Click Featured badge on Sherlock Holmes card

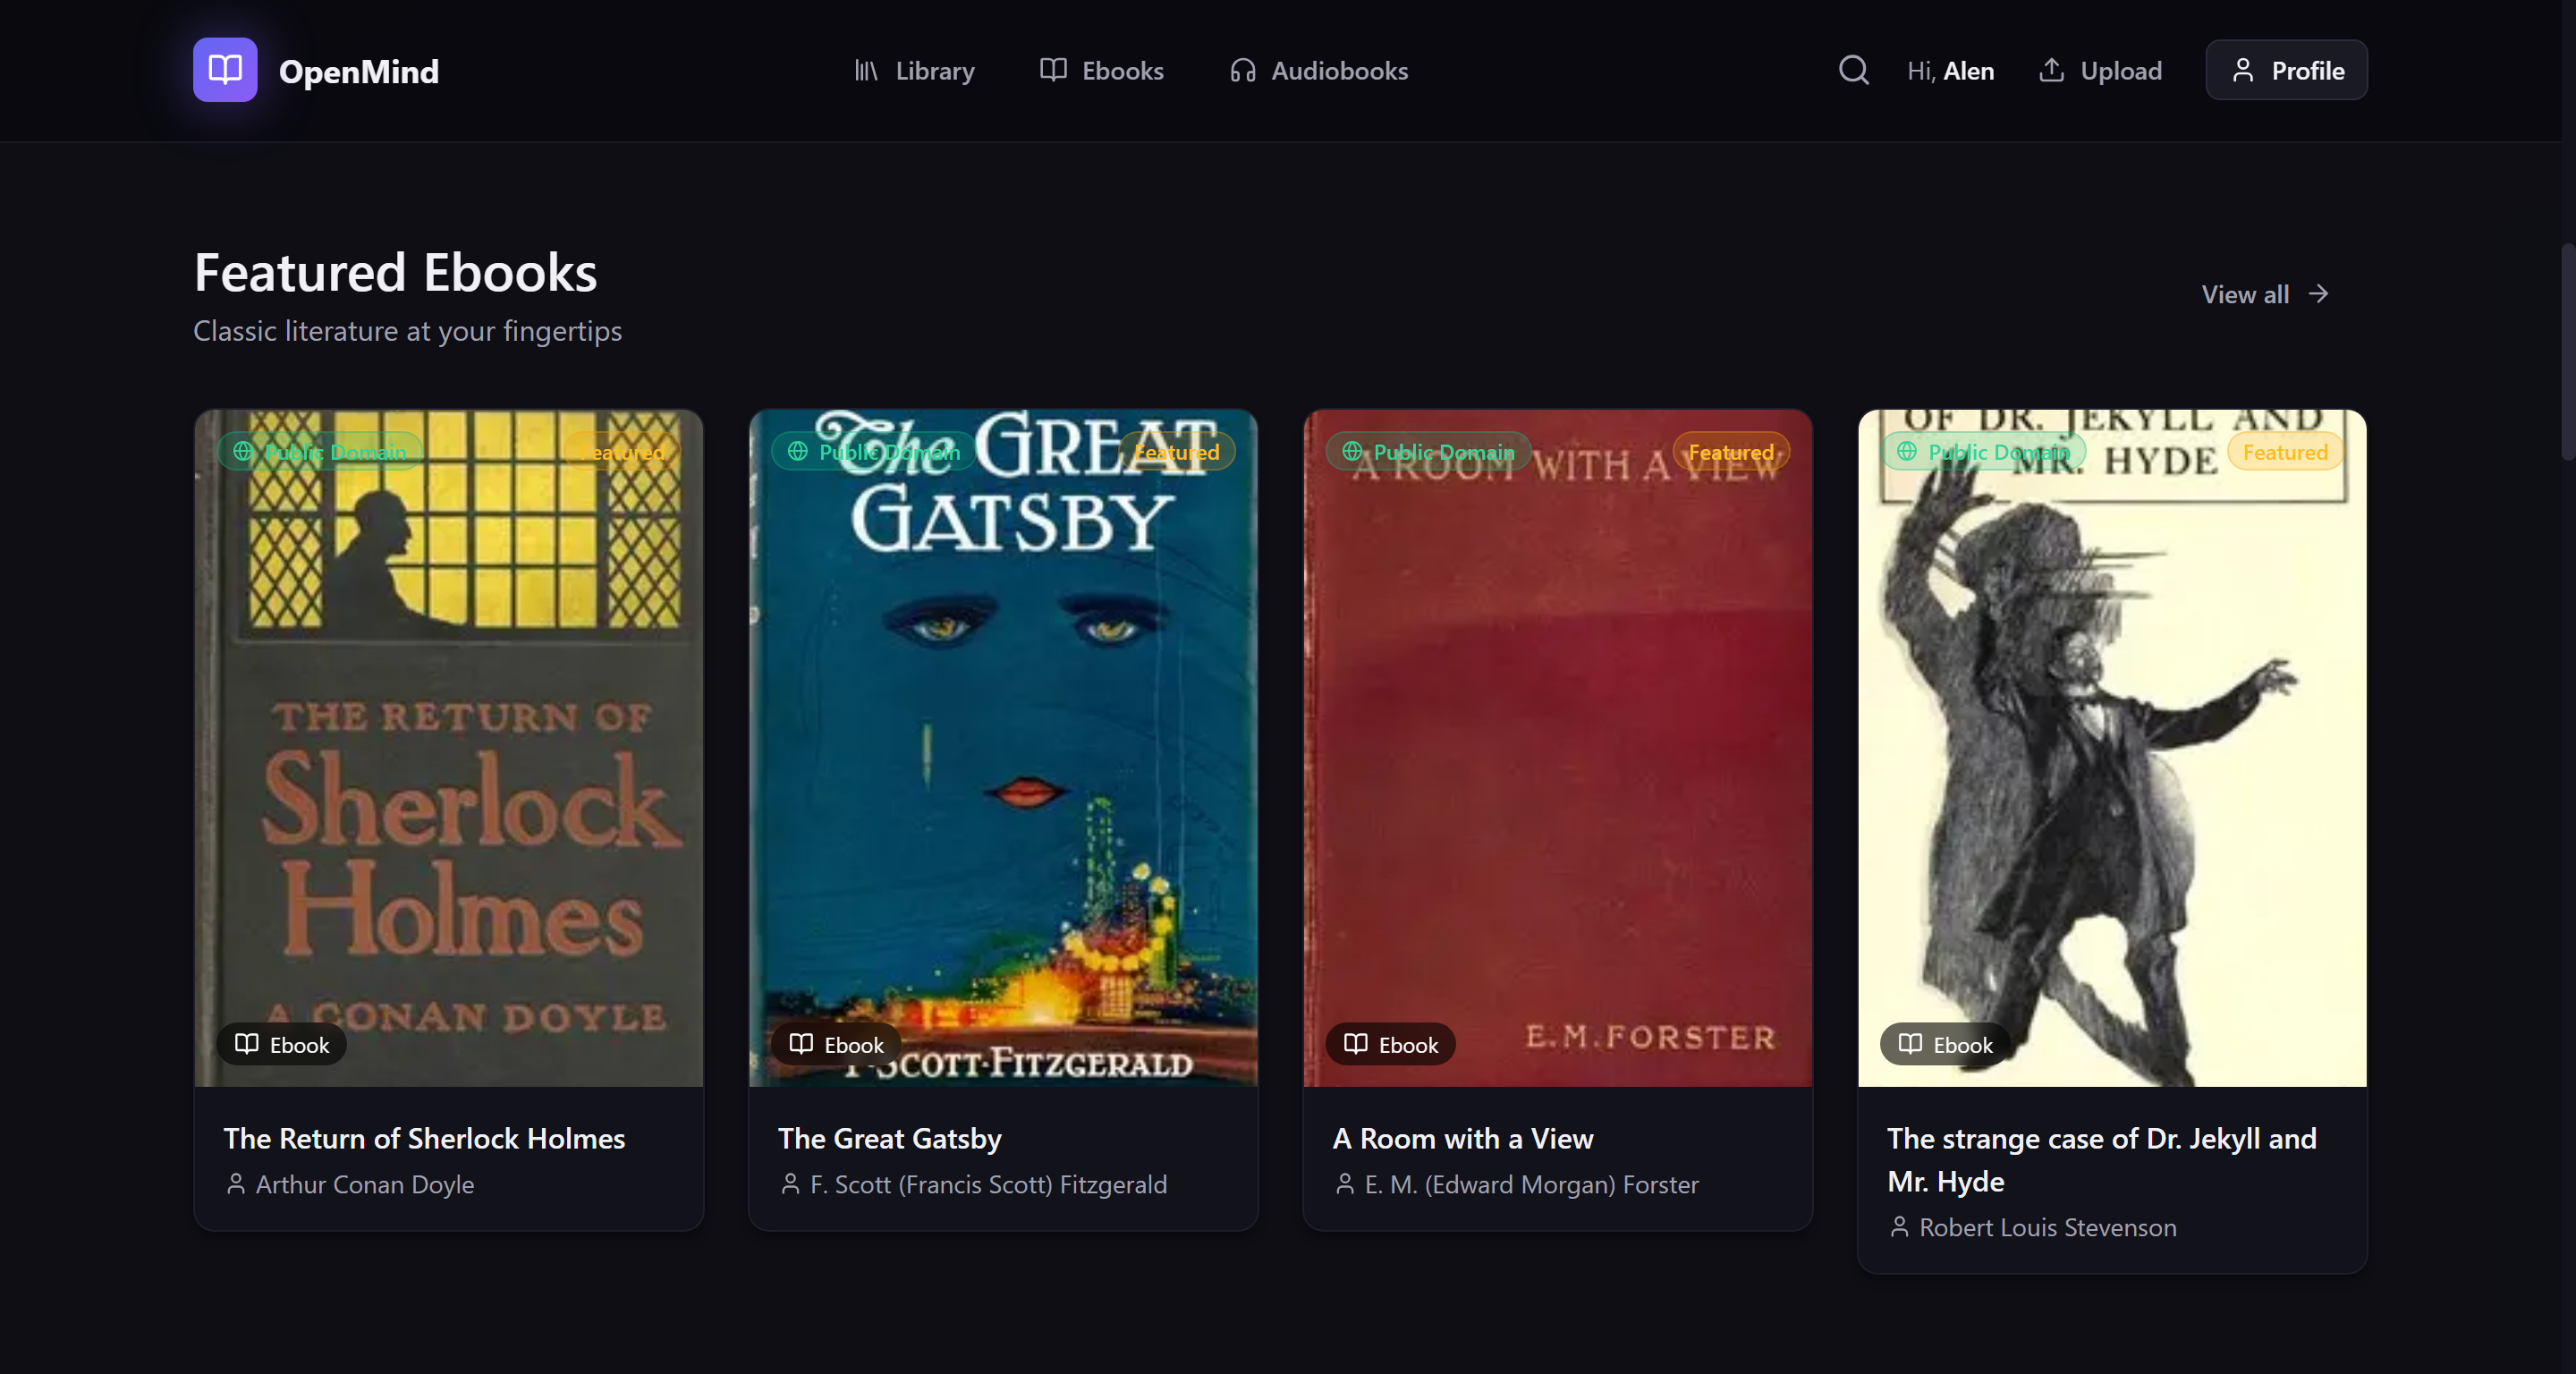click(623, 452)
